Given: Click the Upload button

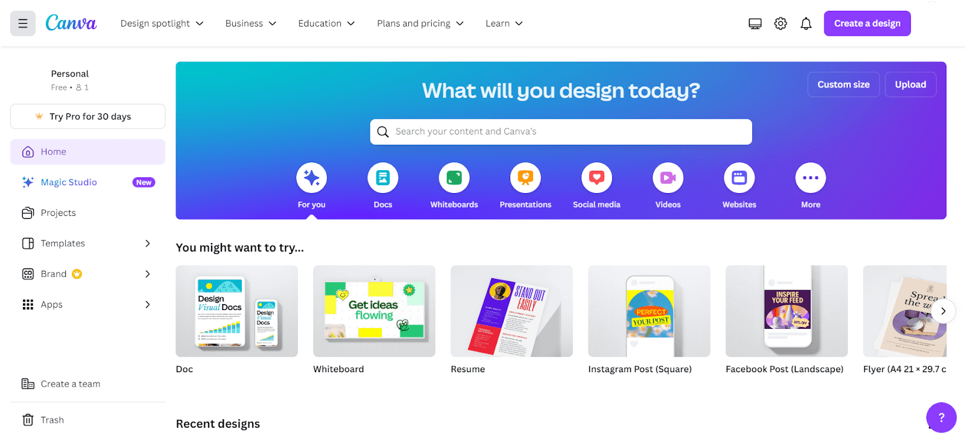Looking at the screenshot, I should coord(911,84).
